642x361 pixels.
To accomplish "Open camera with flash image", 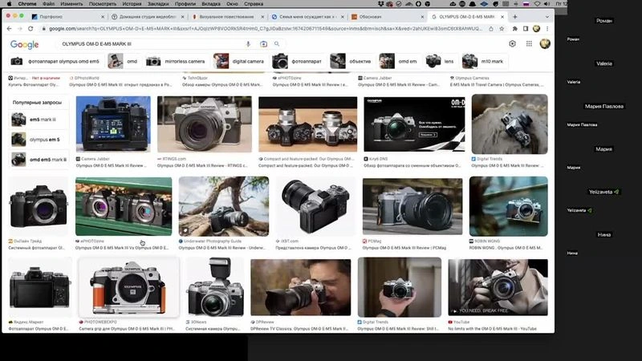I will [x=215, y=287].
